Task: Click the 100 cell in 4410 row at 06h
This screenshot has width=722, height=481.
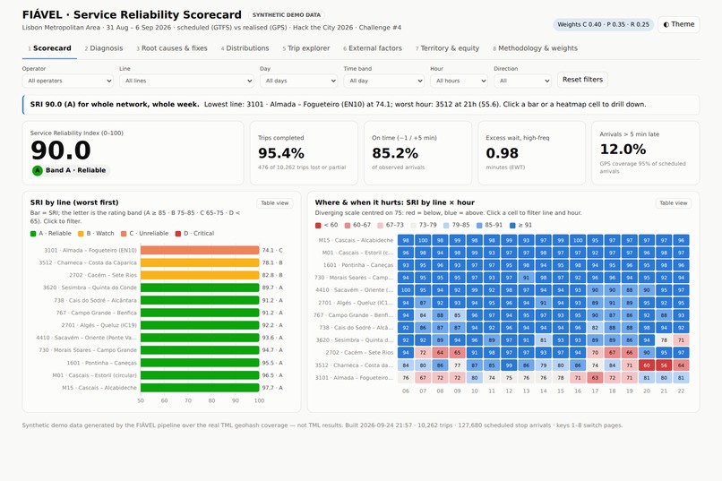Action: pyautogui.click(x=406, y=290)
